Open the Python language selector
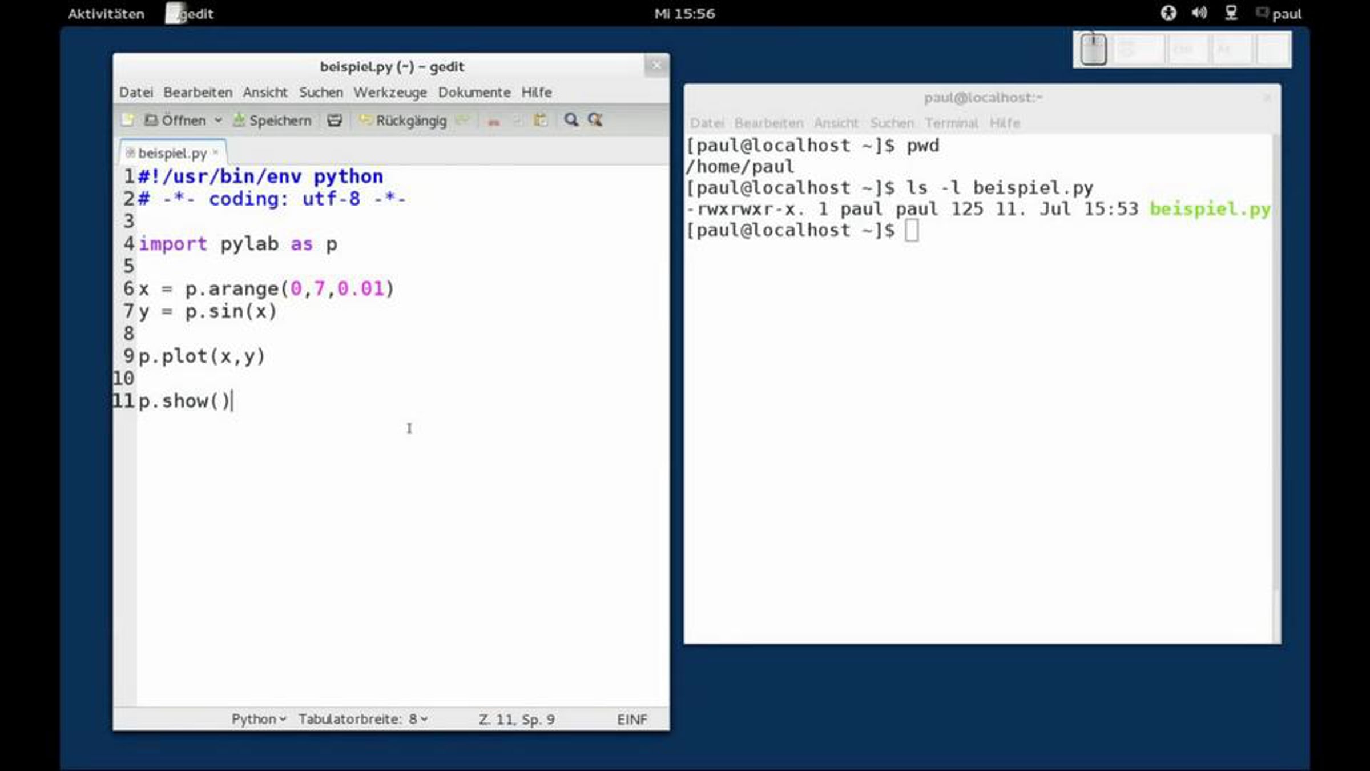 coord(259,719)
